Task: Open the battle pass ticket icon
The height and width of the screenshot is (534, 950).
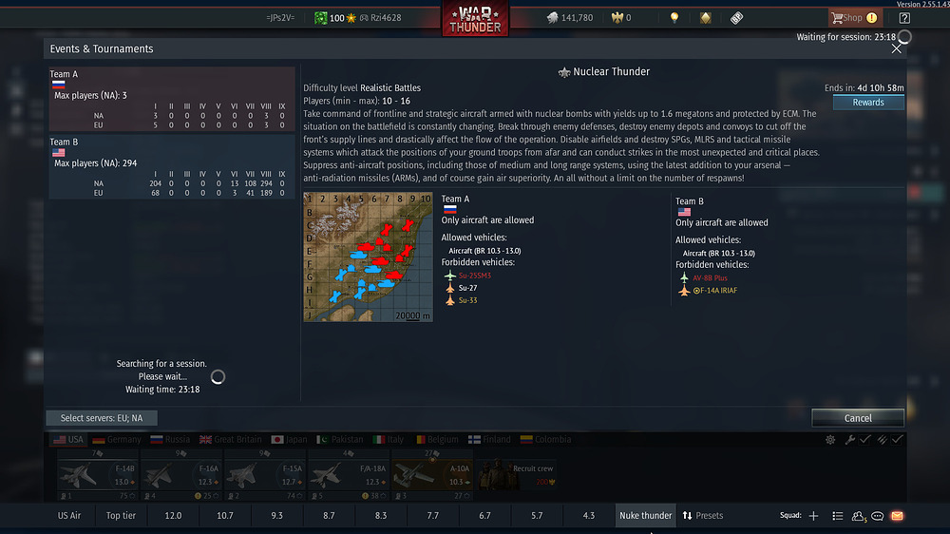Action: [x=736, y=17]
